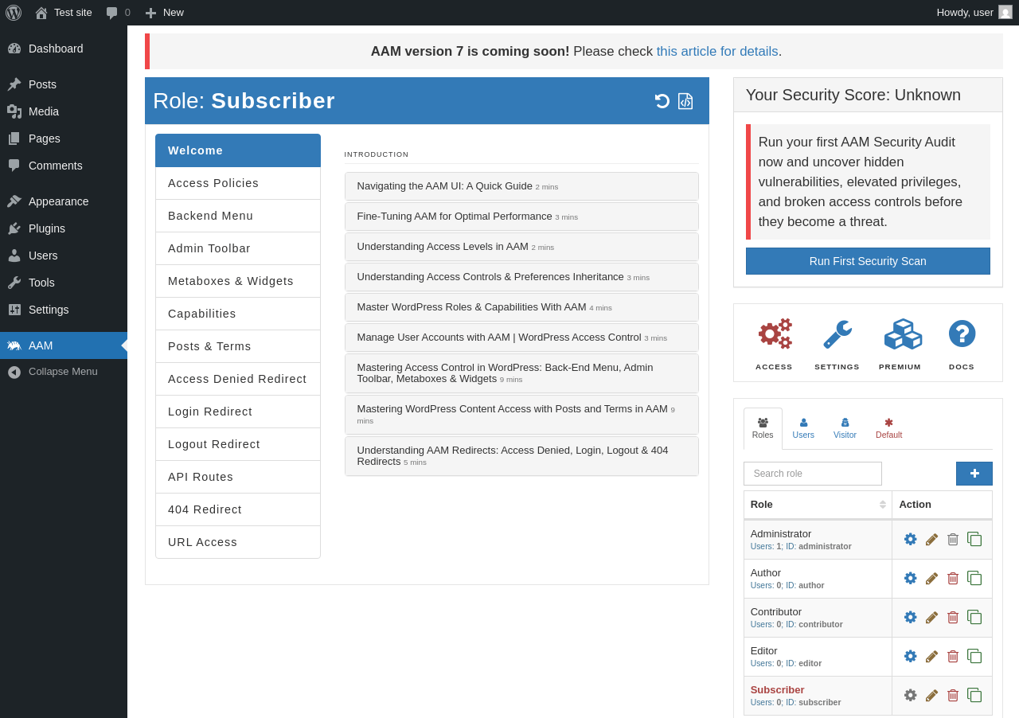
Task: Open the Metaboxes & Widgets section
Action: (x=238, y=281)
